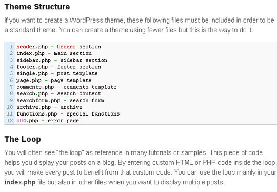The image size is (277, 192).
Task: Click line number 1 in code block
Action: pos(11,47)
